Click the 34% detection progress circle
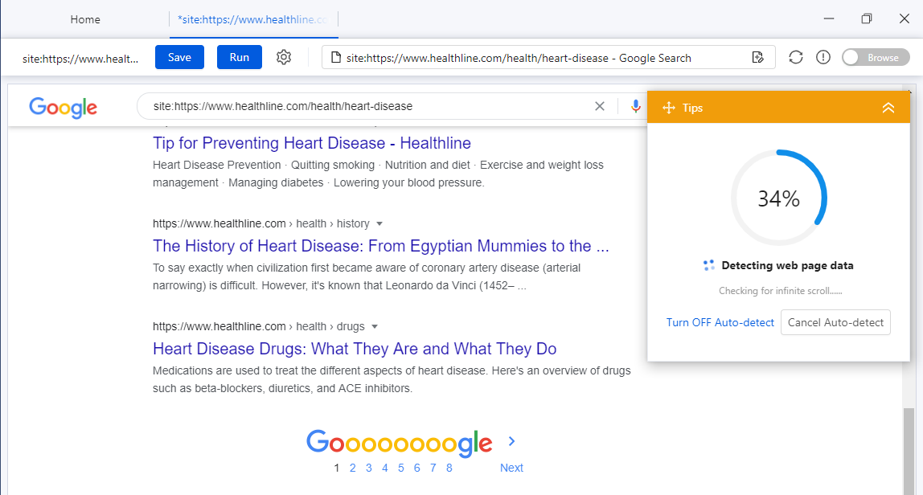The height and width of the screenshot is (495, 923). pos(779,198)
